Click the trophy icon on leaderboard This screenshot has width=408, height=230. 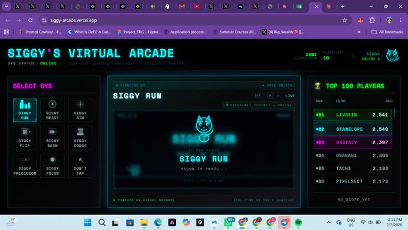[317, 86]
